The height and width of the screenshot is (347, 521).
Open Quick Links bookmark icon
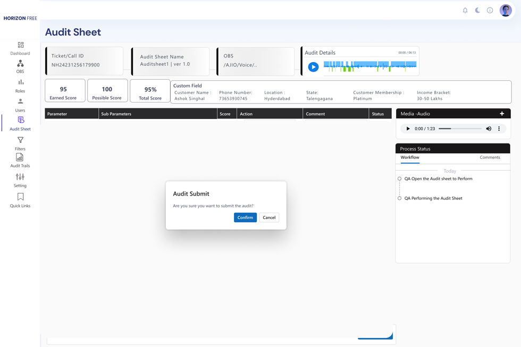(x=20, y=197)
